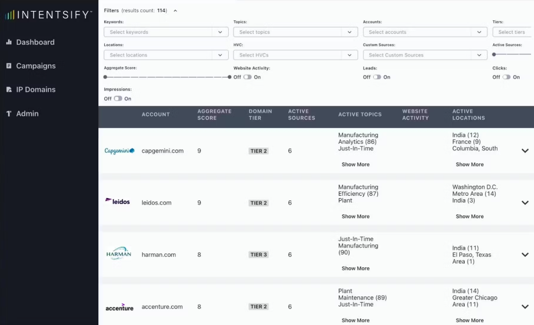Show more active topics for capgemini.com
Screen dimensions: 534x325
pos(356,164)
